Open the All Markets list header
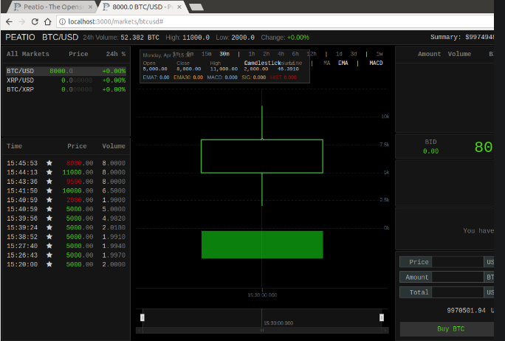The height and width of the screenshot is (341, 505). (x=28, y=54)
